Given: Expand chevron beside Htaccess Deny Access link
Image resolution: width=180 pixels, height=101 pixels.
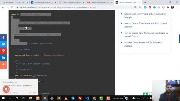Looking at the screenshot, I should click(x=121, y=42).
